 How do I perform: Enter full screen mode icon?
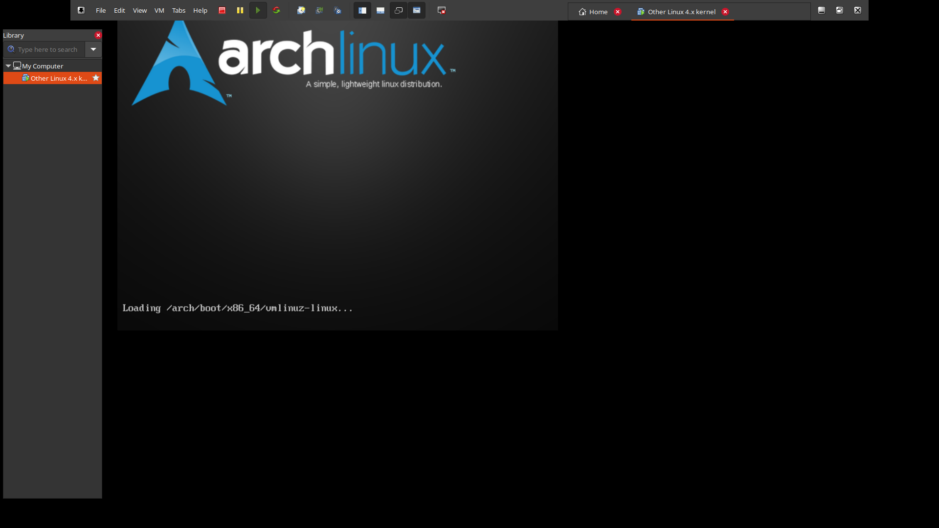(399, 10)
